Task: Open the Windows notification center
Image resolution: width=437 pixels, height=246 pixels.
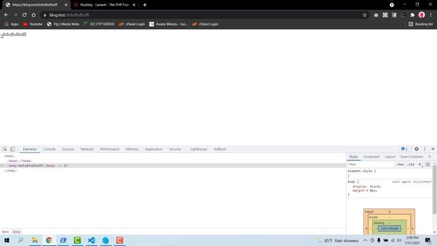Action: click(x=428, y=241)
